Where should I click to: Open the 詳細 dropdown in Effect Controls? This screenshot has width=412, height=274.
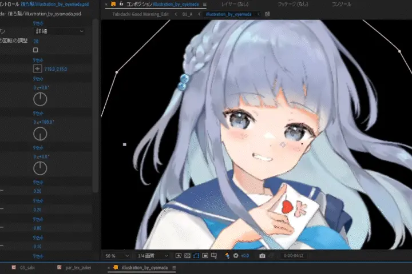click(x=60, y=31)
